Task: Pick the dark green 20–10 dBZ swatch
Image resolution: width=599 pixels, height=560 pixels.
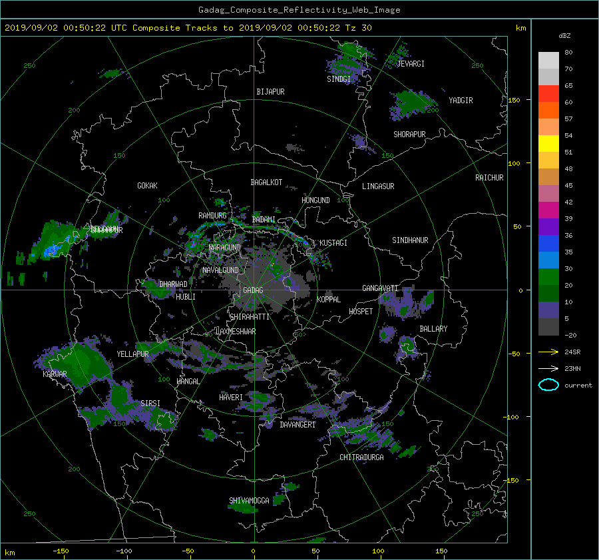Action: [x=548, y=294]
